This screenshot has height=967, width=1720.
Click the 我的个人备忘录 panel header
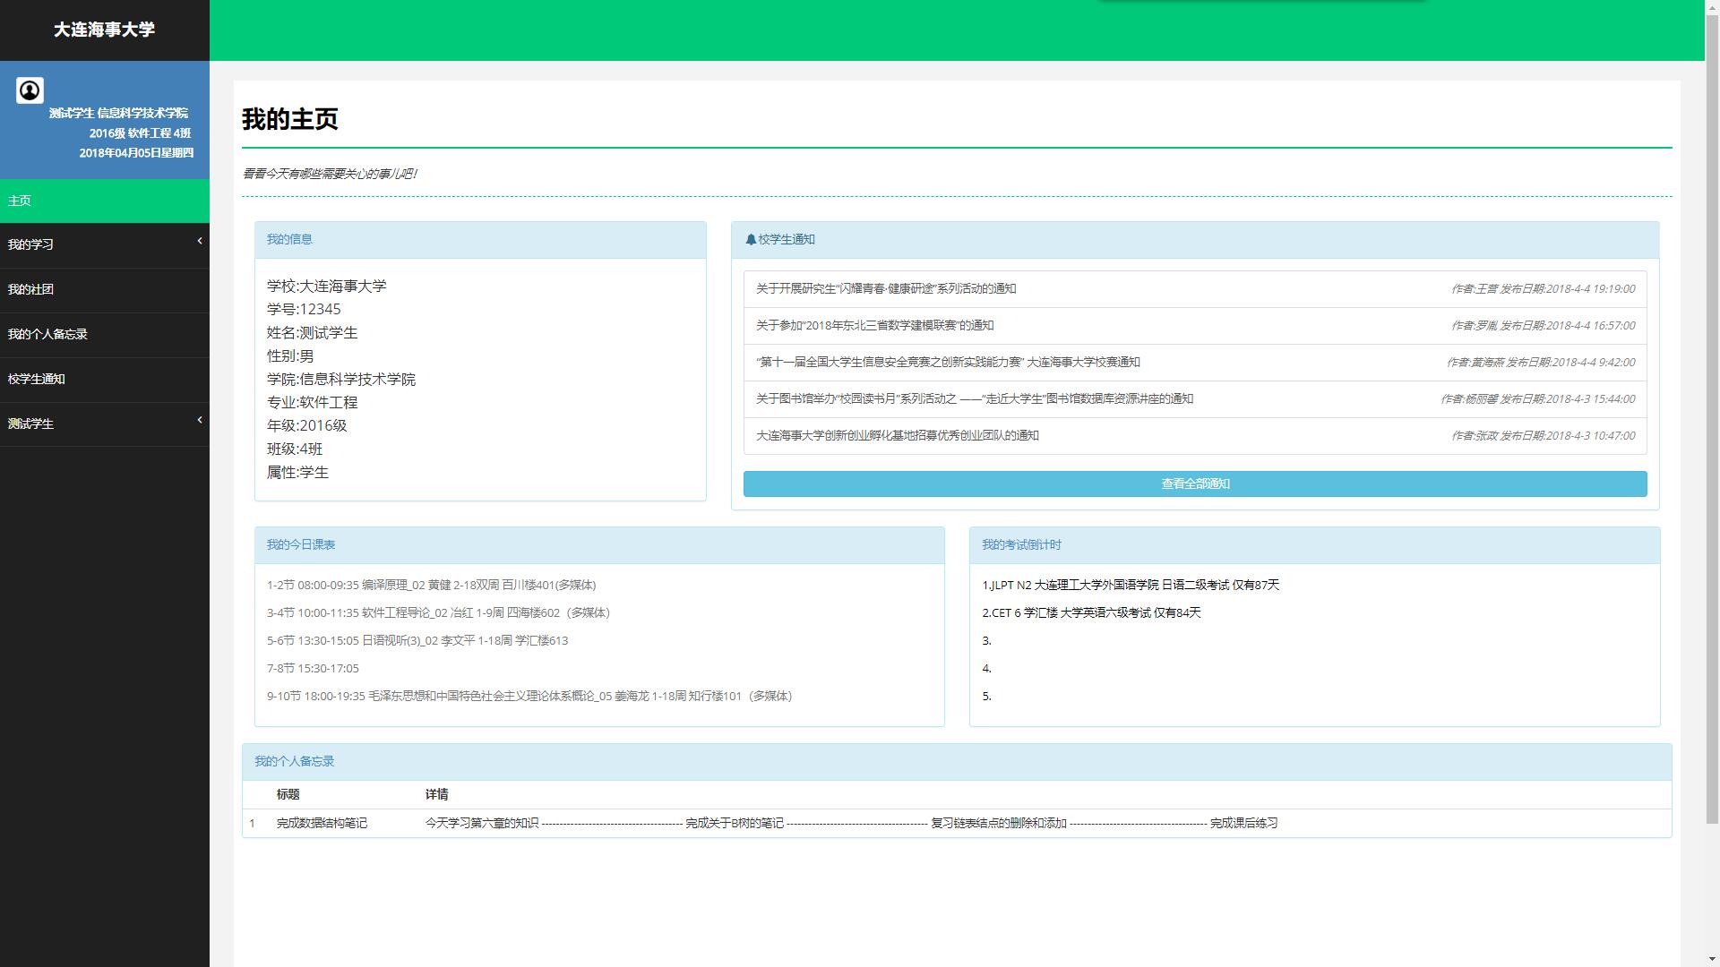tap(957, 762)
